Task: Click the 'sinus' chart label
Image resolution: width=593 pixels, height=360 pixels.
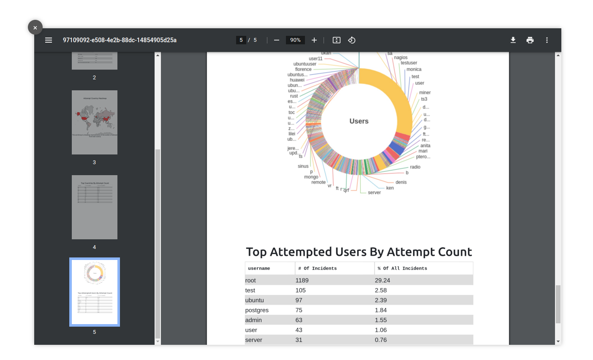Action: click(303, 166)
